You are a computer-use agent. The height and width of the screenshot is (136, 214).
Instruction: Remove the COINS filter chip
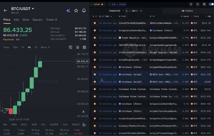coord(92,4)
